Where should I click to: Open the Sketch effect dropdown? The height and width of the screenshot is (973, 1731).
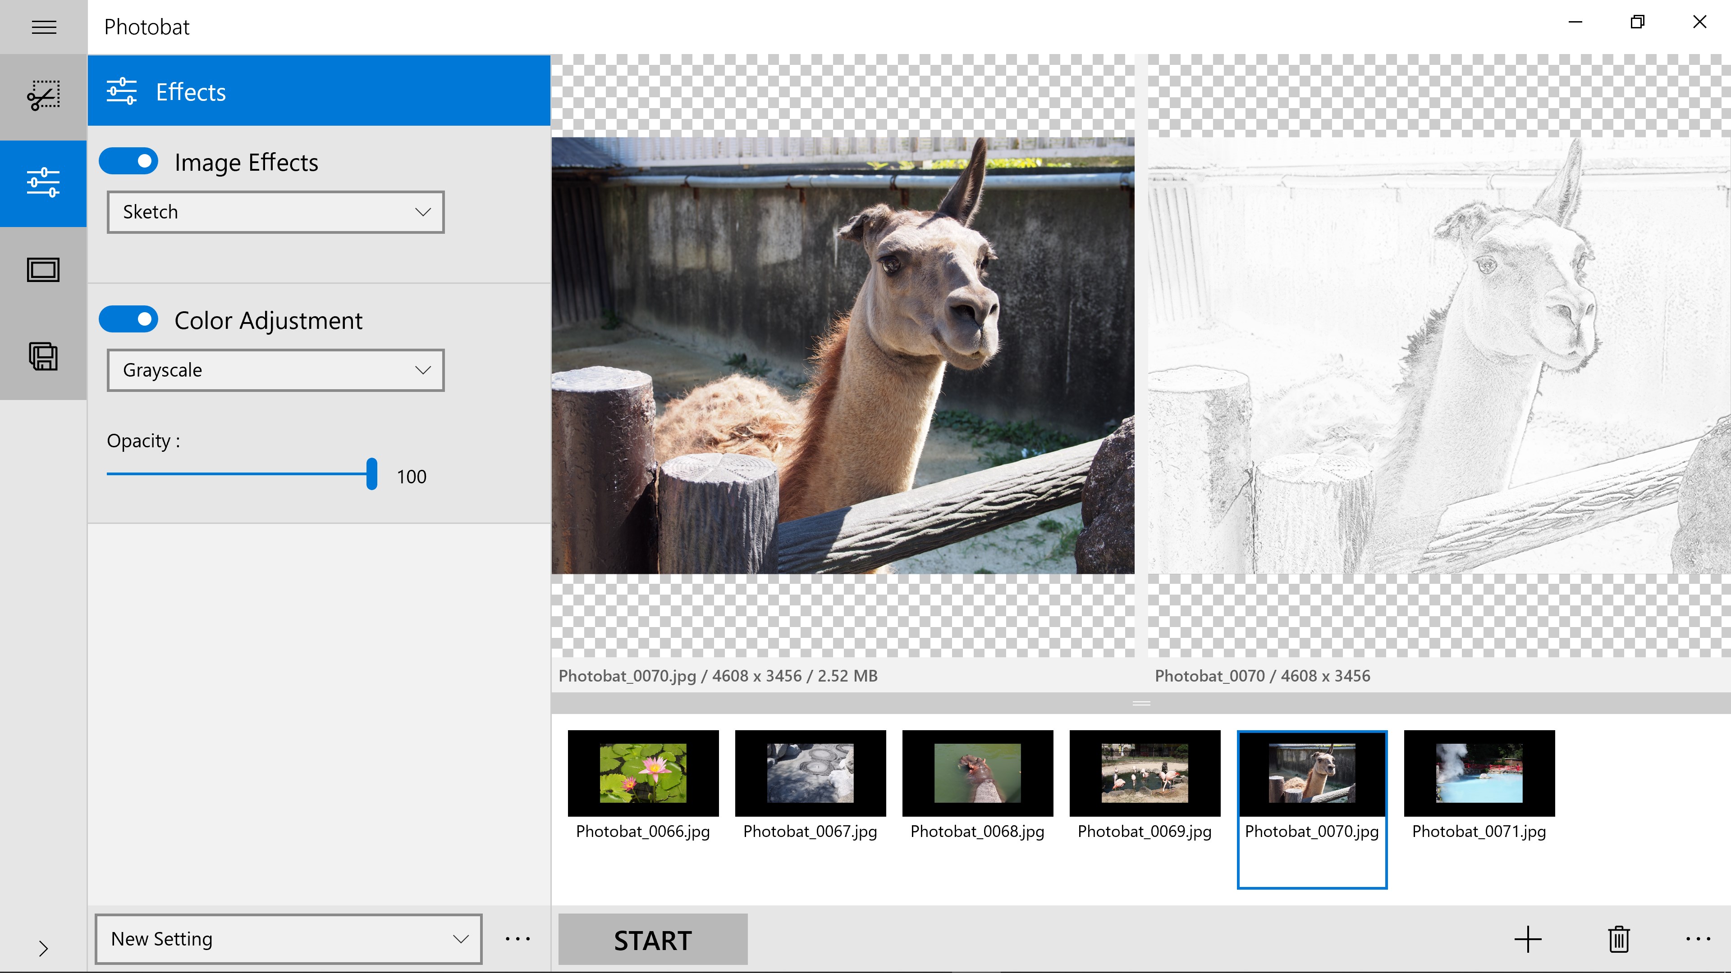[x=275, y=212]
